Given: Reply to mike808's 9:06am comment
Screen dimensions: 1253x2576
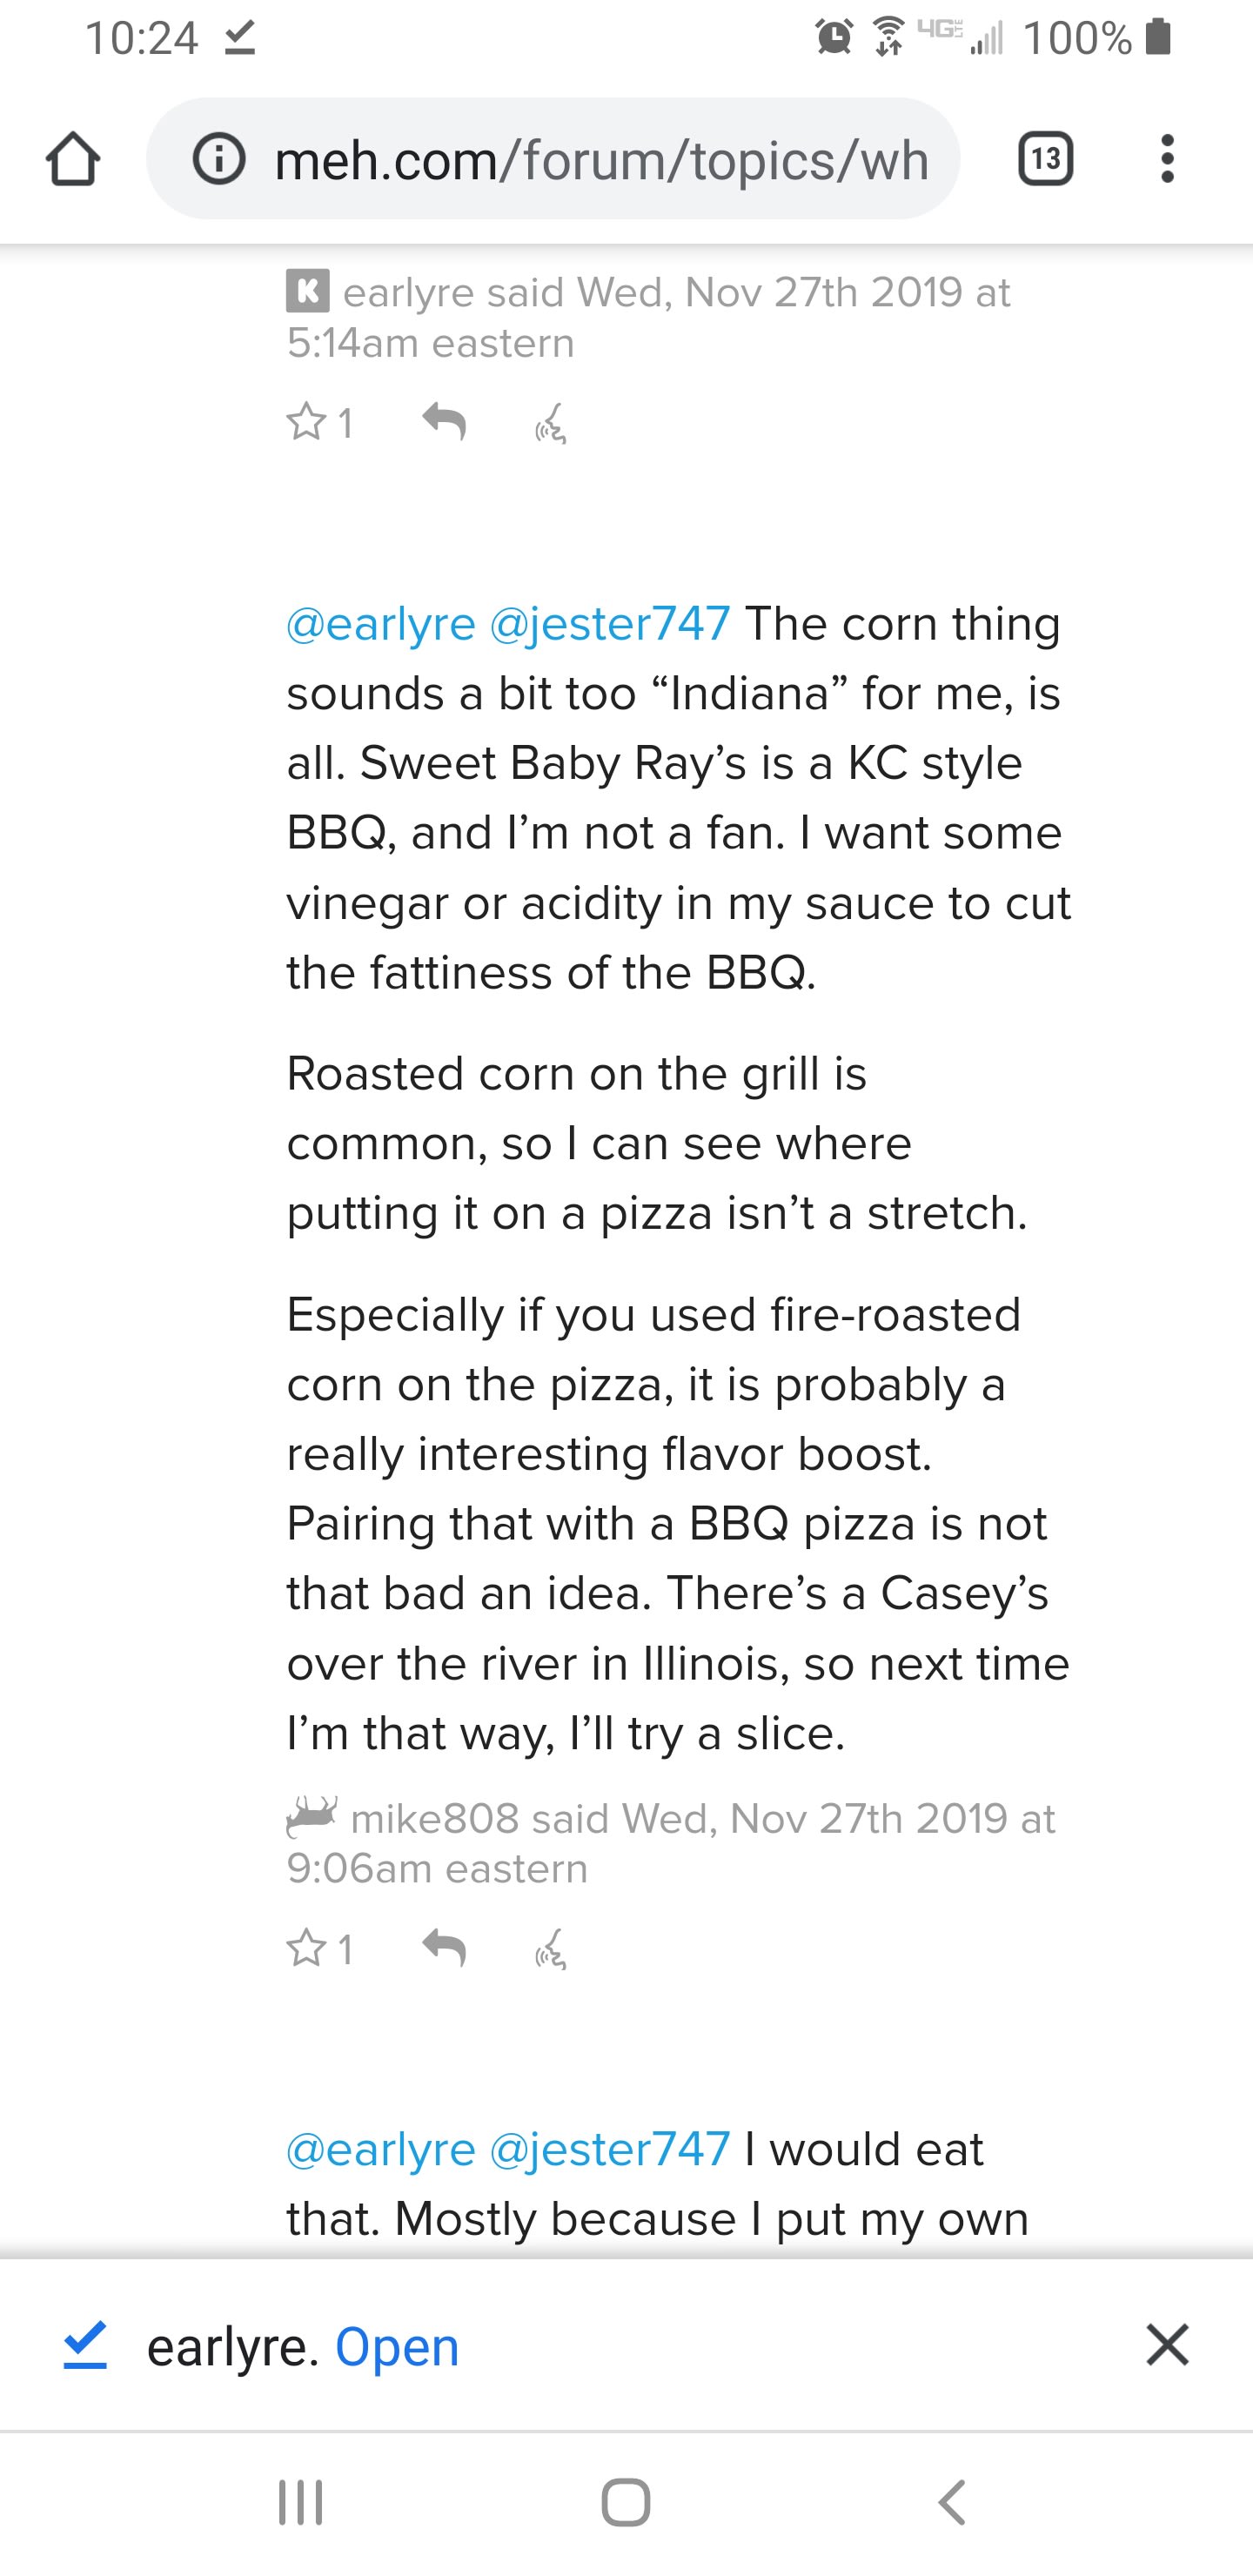Looking at the screenshot, I should coord(444,1948).
